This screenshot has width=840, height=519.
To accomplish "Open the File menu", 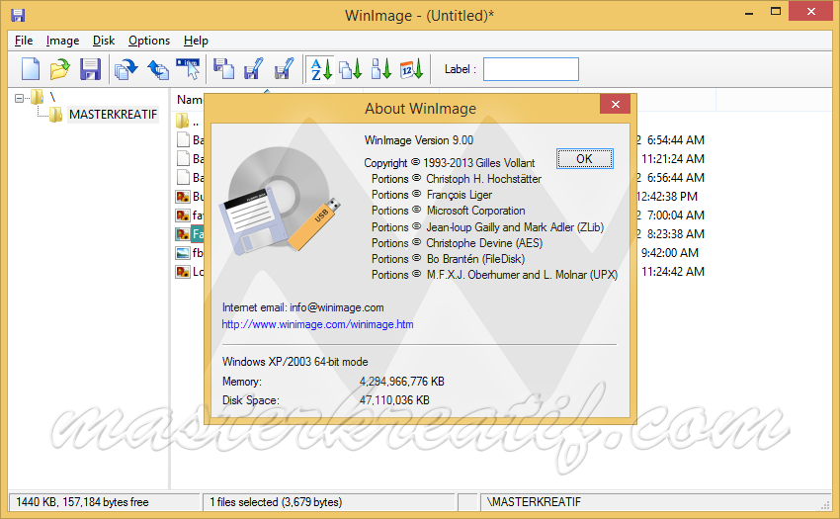I will click(24, 41).
